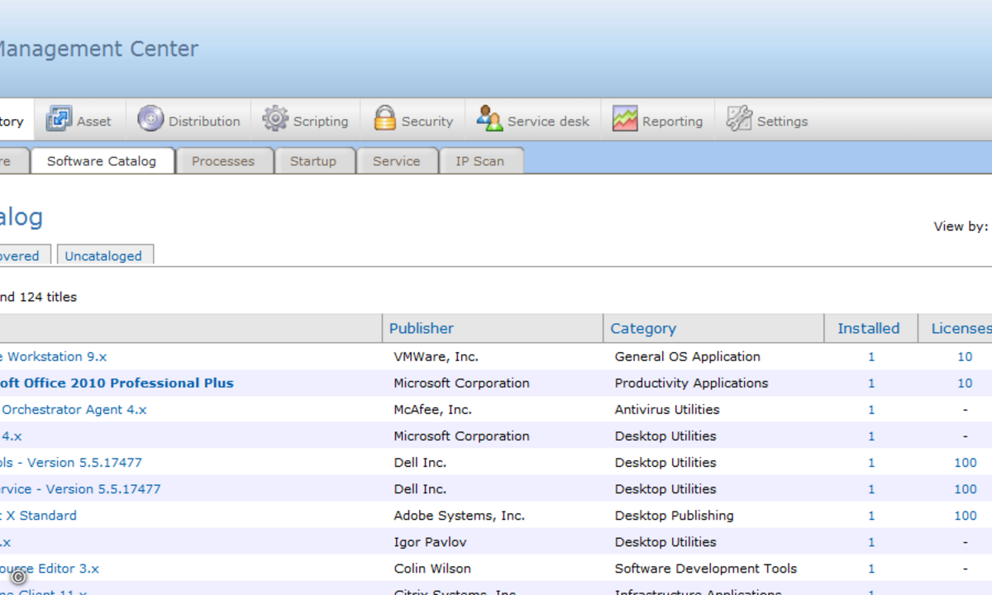
Task: Click license count 10 for Productivity Applications row
Action: click(x=965, y=383)
